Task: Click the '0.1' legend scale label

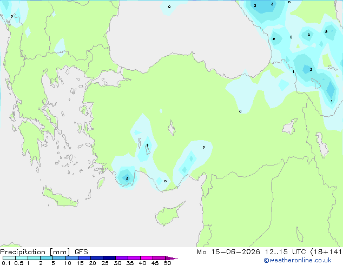Action: (x=6, y=263)
